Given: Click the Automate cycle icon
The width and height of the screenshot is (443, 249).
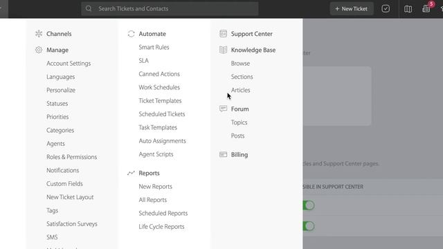Looking at the screenshot, I should [x=131, y=34].
